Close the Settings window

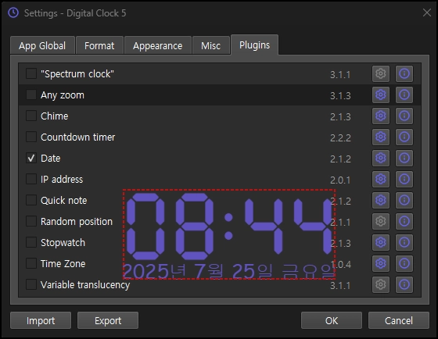(x=427, y=12)
